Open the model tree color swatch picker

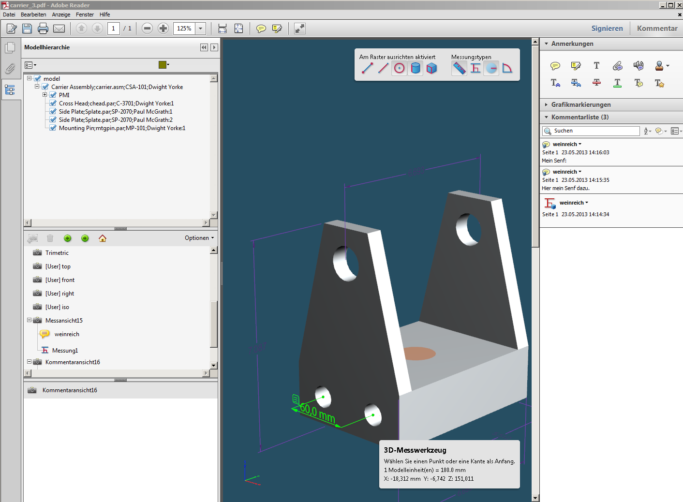click(x=164, y=65)
